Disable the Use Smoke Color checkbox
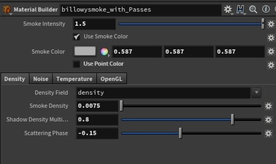 pyautogui.click(x=77, y=37)
